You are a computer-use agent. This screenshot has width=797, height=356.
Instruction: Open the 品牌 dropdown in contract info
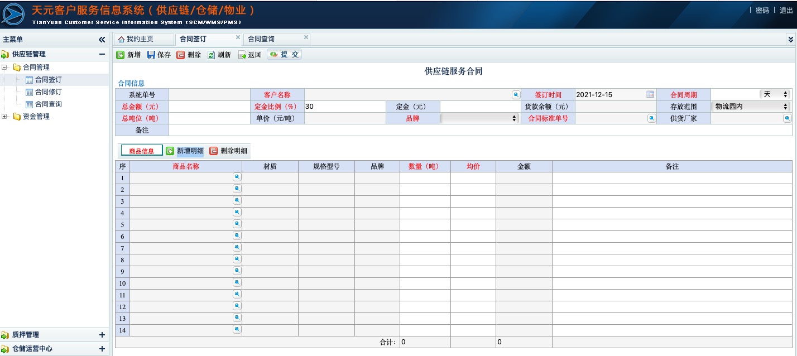coord(480,118)
